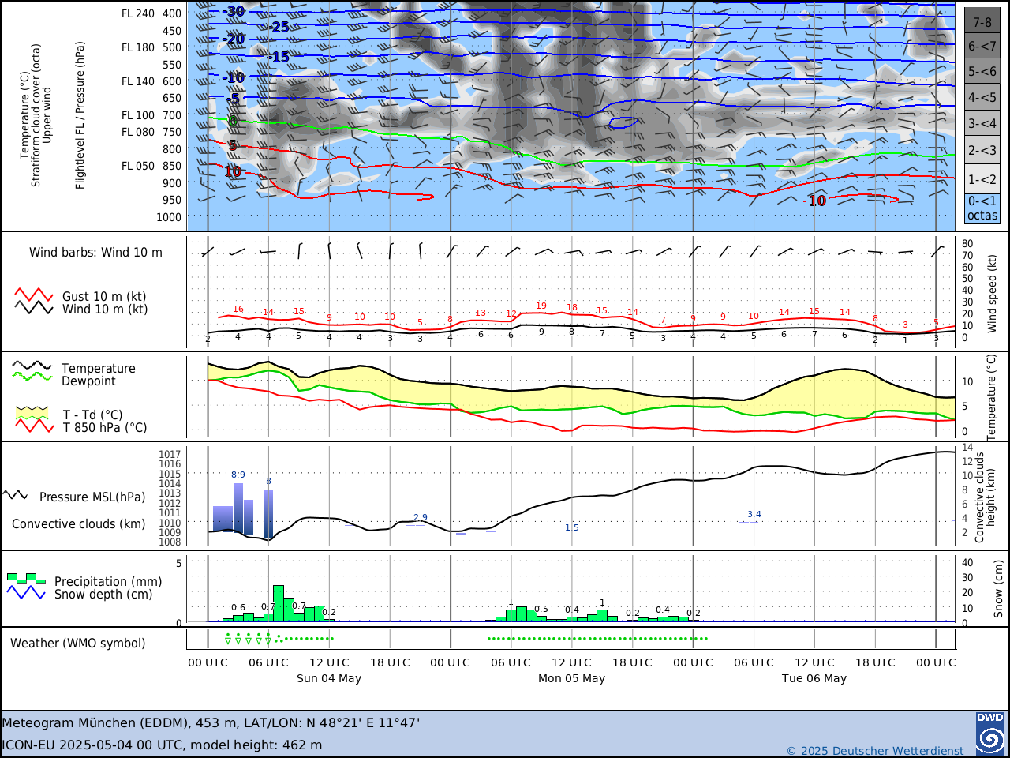
Task: Click the -25 isotherm label
Action: click(x=278, y=27)
